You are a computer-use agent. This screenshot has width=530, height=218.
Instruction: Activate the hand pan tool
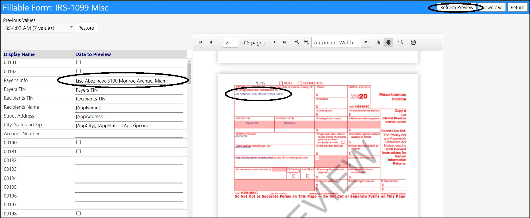coord(388,42)
